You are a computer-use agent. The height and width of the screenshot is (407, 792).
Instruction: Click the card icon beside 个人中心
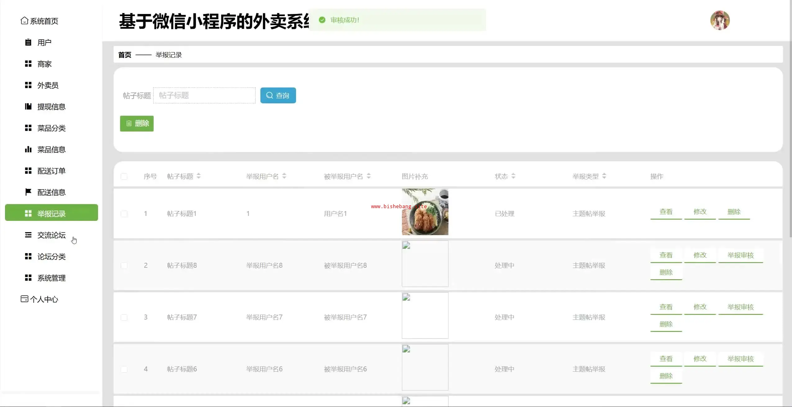point(24,299)
